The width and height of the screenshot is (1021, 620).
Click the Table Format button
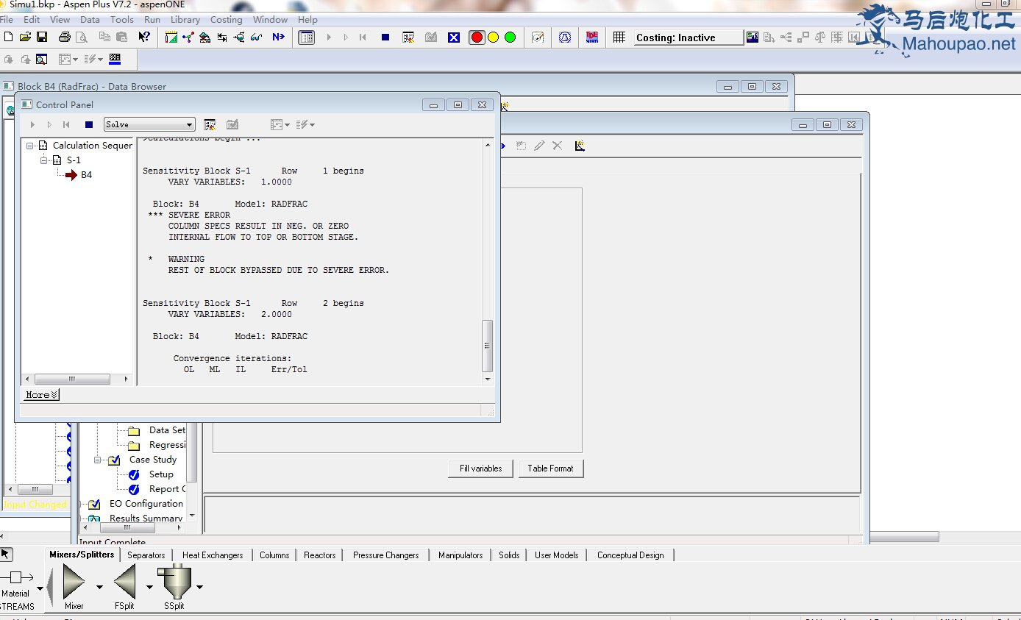550,468
